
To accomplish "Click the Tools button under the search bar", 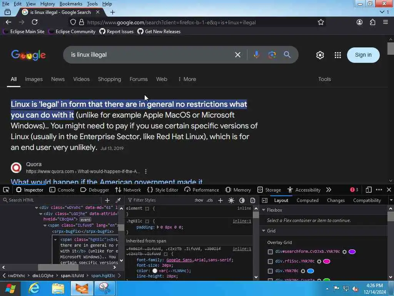I will pyautogui.click(x=324, y=79).
